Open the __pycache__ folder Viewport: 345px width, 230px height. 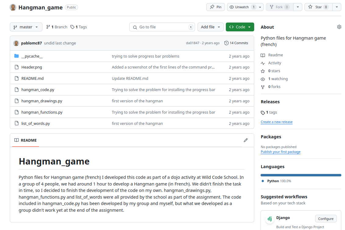(32, 56)
